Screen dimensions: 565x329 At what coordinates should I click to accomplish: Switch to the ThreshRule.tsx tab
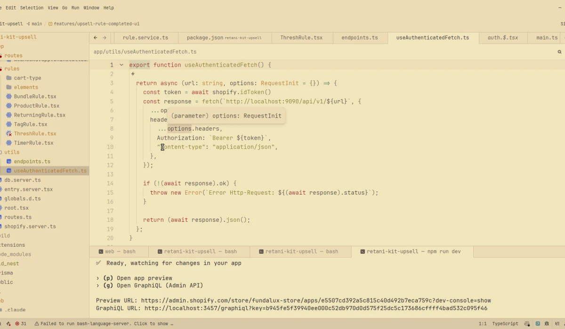301,38
